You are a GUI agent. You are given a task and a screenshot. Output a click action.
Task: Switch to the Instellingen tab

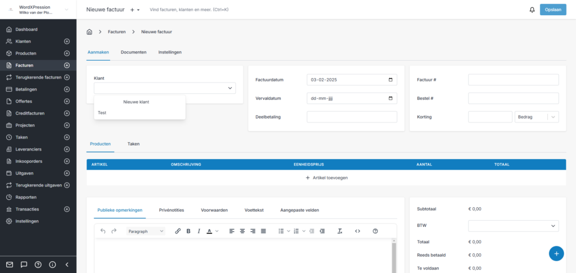click(170, 52)
